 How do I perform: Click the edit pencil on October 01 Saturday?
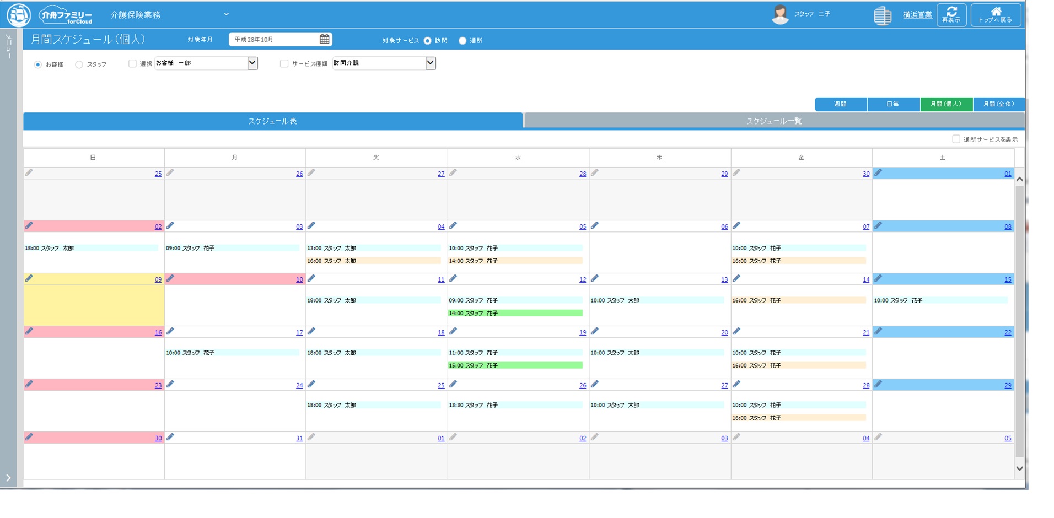coord(878,173)
